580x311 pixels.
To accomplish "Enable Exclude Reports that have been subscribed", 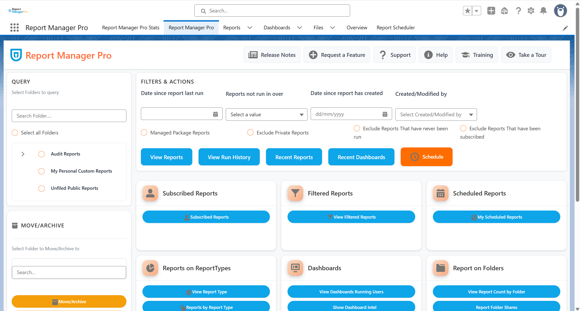I will (463, 128).
